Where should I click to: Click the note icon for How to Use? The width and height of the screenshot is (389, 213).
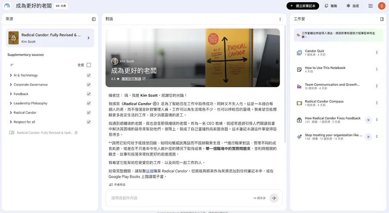coord(299,70)
